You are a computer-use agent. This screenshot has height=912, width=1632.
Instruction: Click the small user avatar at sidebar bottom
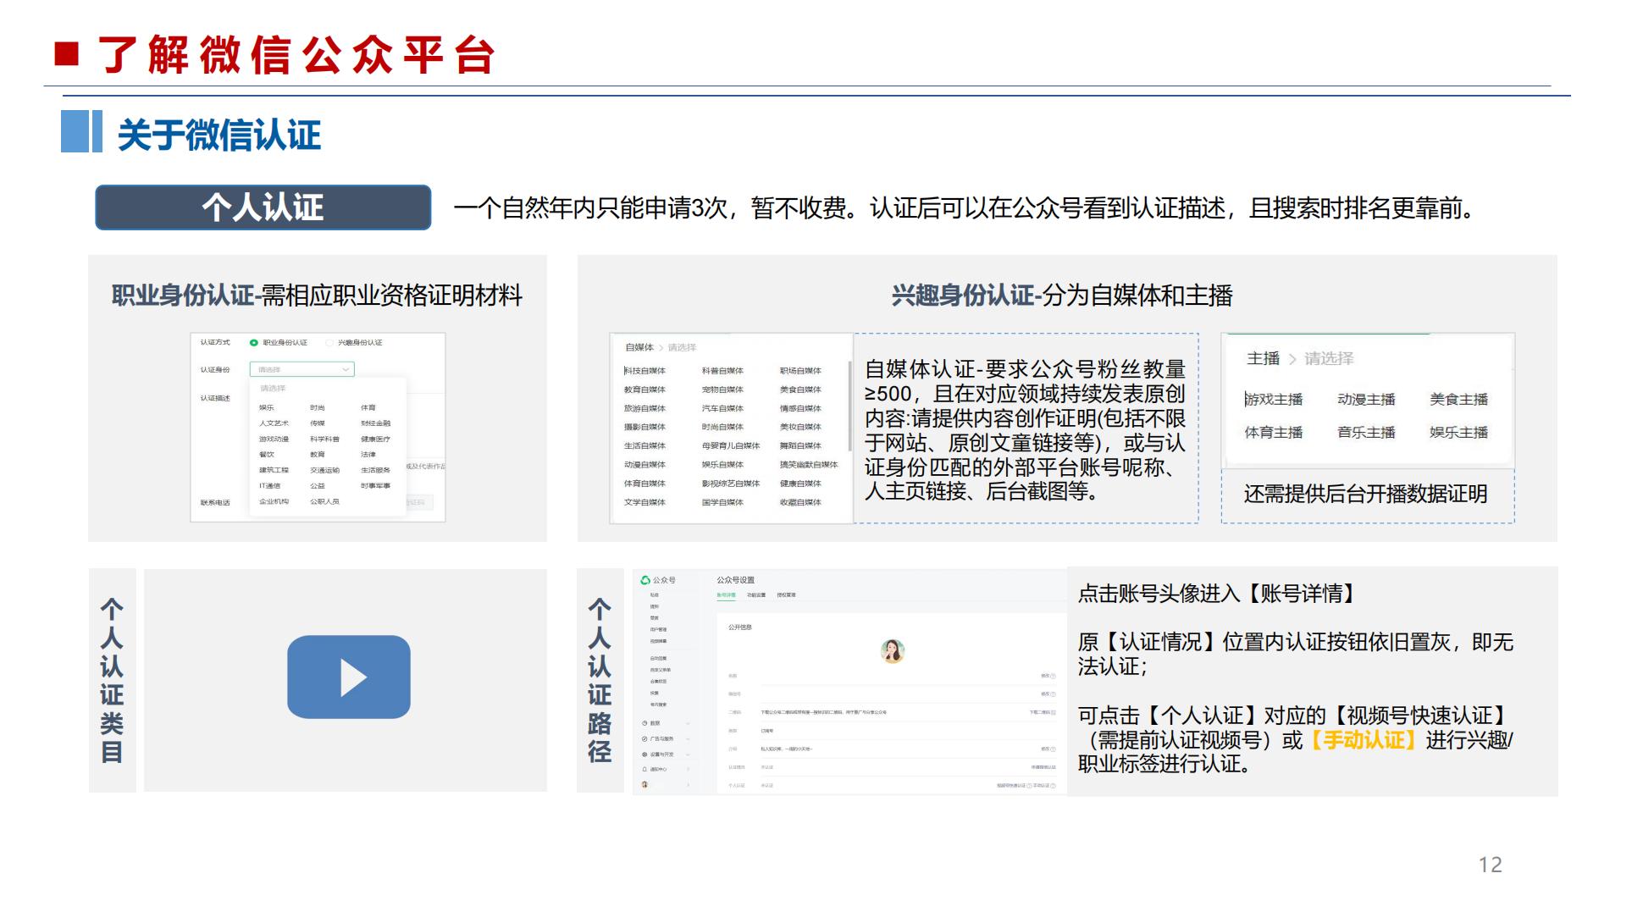(x=645, y=784)
